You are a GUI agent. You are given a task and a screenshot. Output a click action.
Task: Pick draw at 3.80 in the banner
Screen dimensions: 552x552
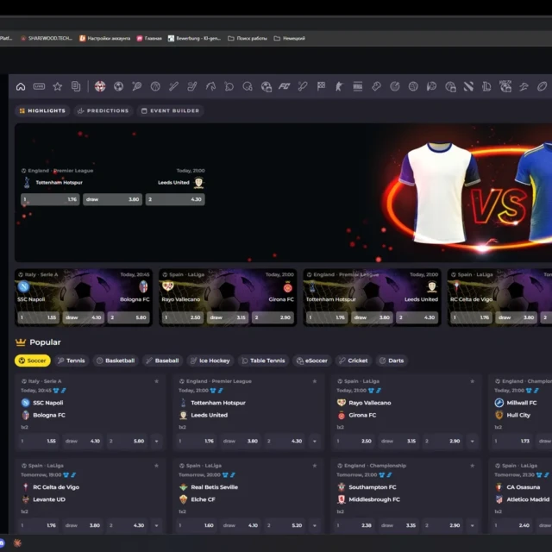coord(113,199)
